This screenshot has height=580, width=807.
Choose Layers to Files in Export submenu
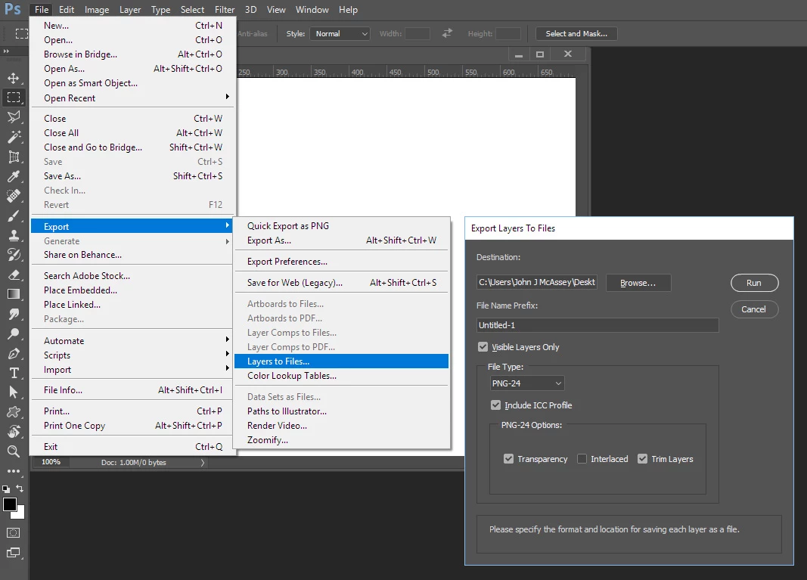341,361
